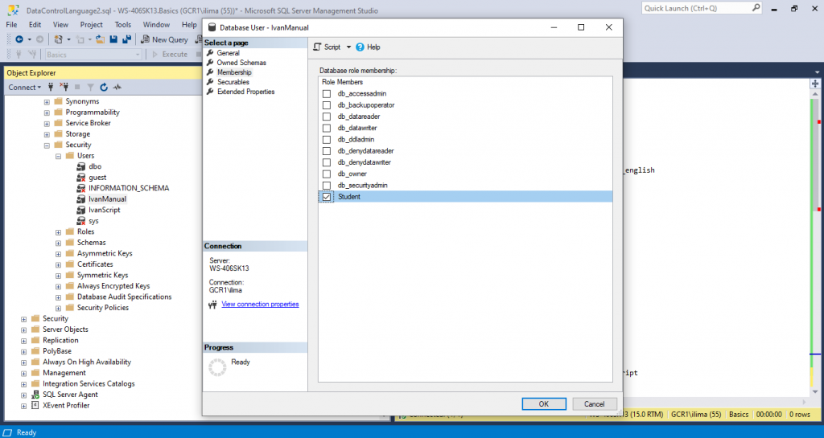This screenshot has height=438, width=824.
Task: Click the Help question mark icon
Action: 360,47
